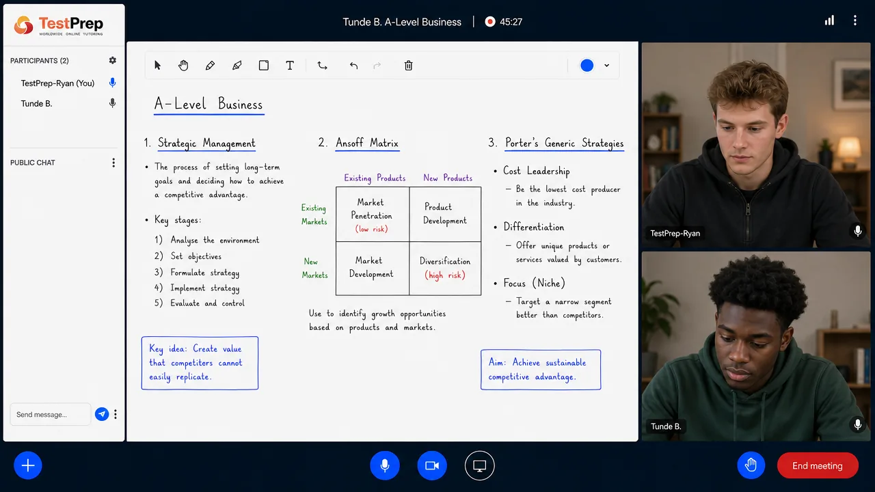Toggle mic on TestPrep-Ryan video tile
Image resolution: width=875 pixels, height=492 pixels.
858,232
